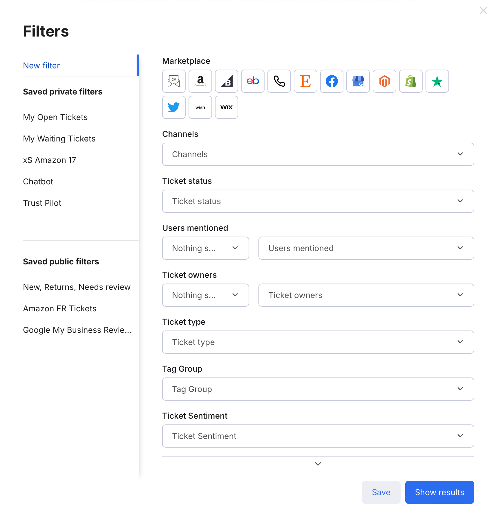Select the Wix marketplace icon
The image size is (496, 523).
[227, 107]
